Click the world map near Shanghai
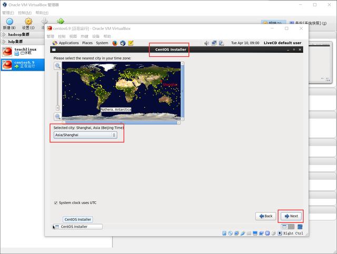Viewport: 337px width, 254px height. [162, 81]
